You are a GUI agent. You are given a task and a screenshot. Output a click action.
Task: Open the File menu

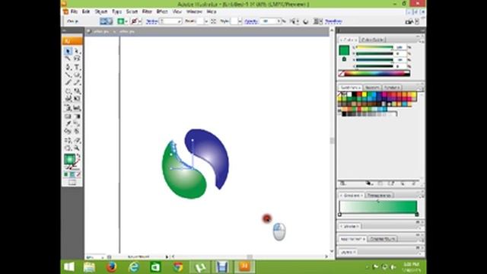(x=74, y=11)
